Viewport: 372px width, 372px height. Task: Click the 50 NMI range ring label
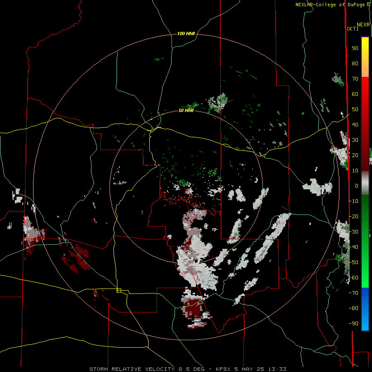186,110
